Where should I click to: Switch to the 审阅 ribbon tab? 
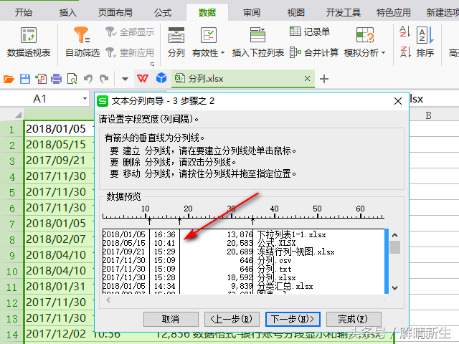[x=252, y=13]
